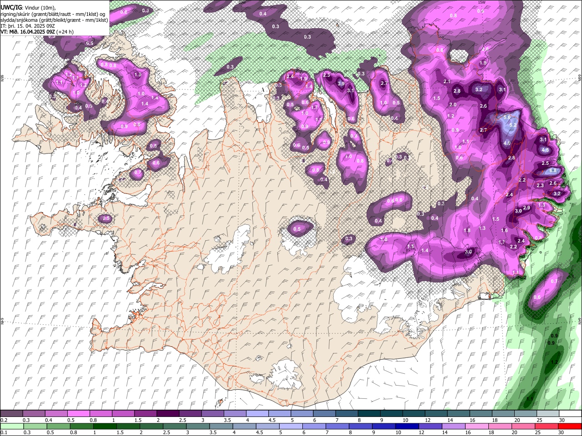This screenshot has width=582, height=436.
Task: Select the orchid 0.4–0.5 swatch in top legend row
Action: [56, 414]
